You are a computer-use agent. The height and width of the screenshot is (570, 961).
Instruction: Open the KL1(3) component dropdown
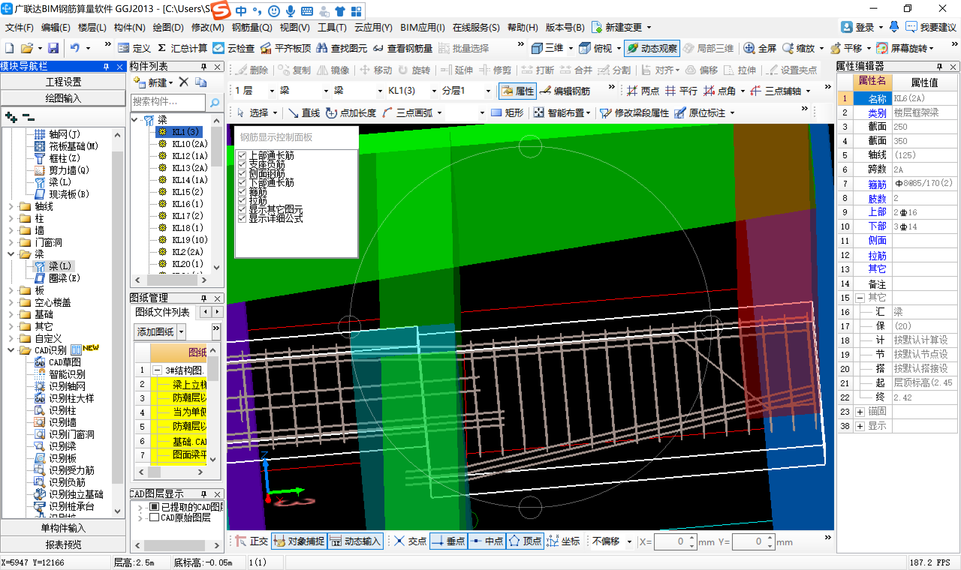[434, 91]
